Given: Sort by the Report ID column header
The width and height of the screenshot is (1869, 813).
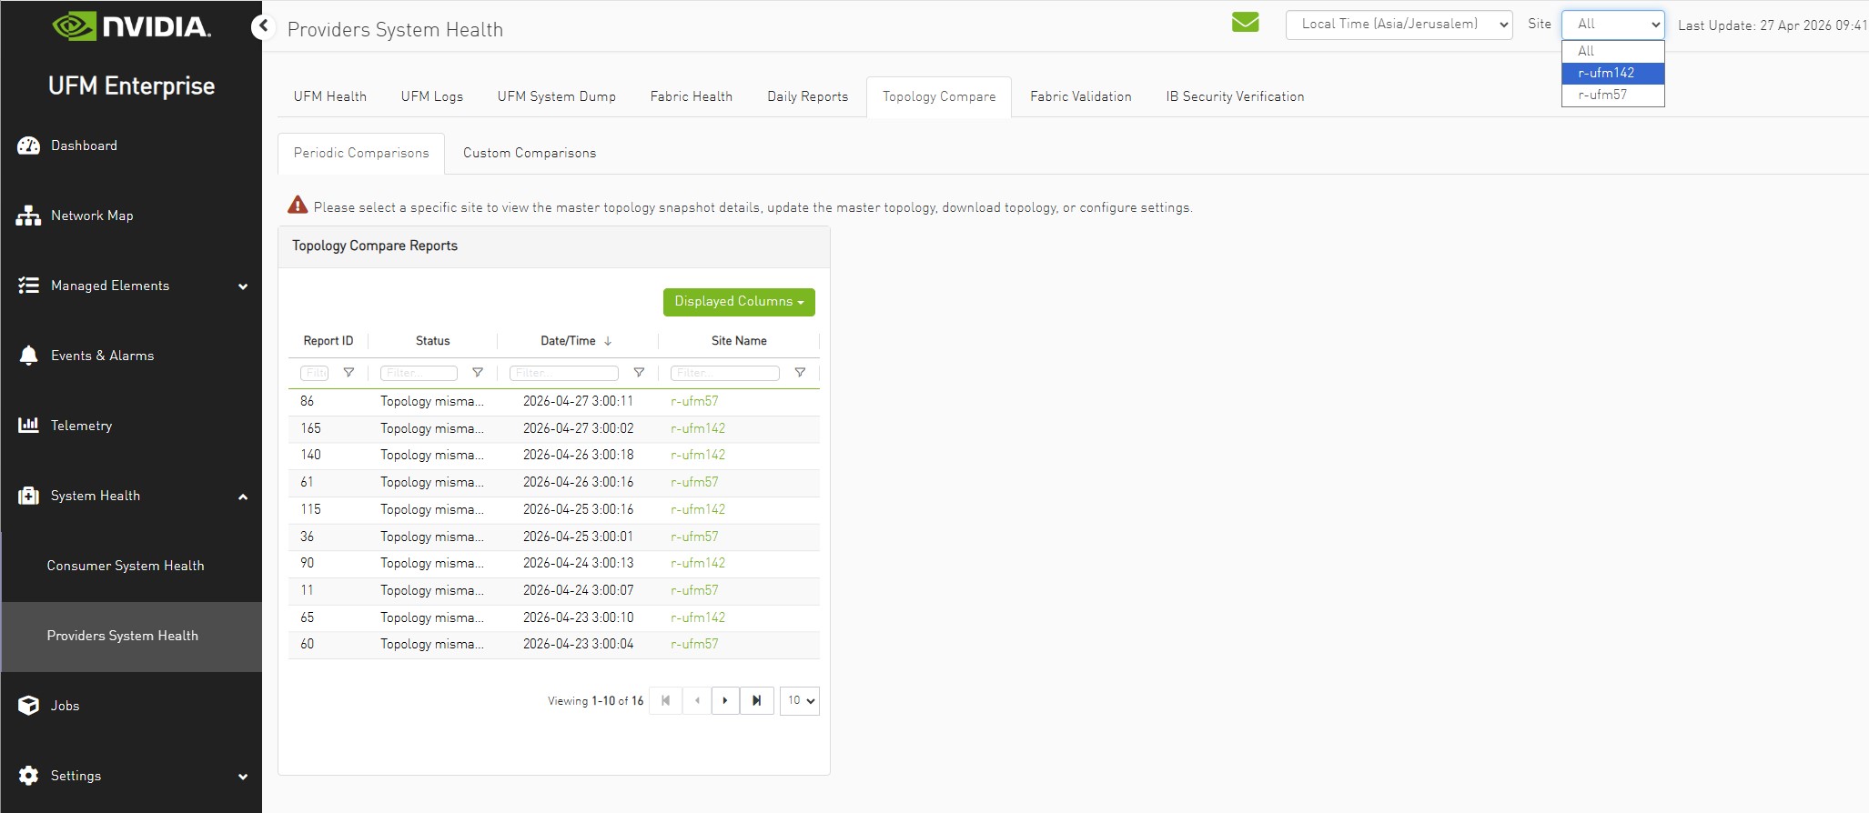Looking at the screenshot, I should point(328,341).
